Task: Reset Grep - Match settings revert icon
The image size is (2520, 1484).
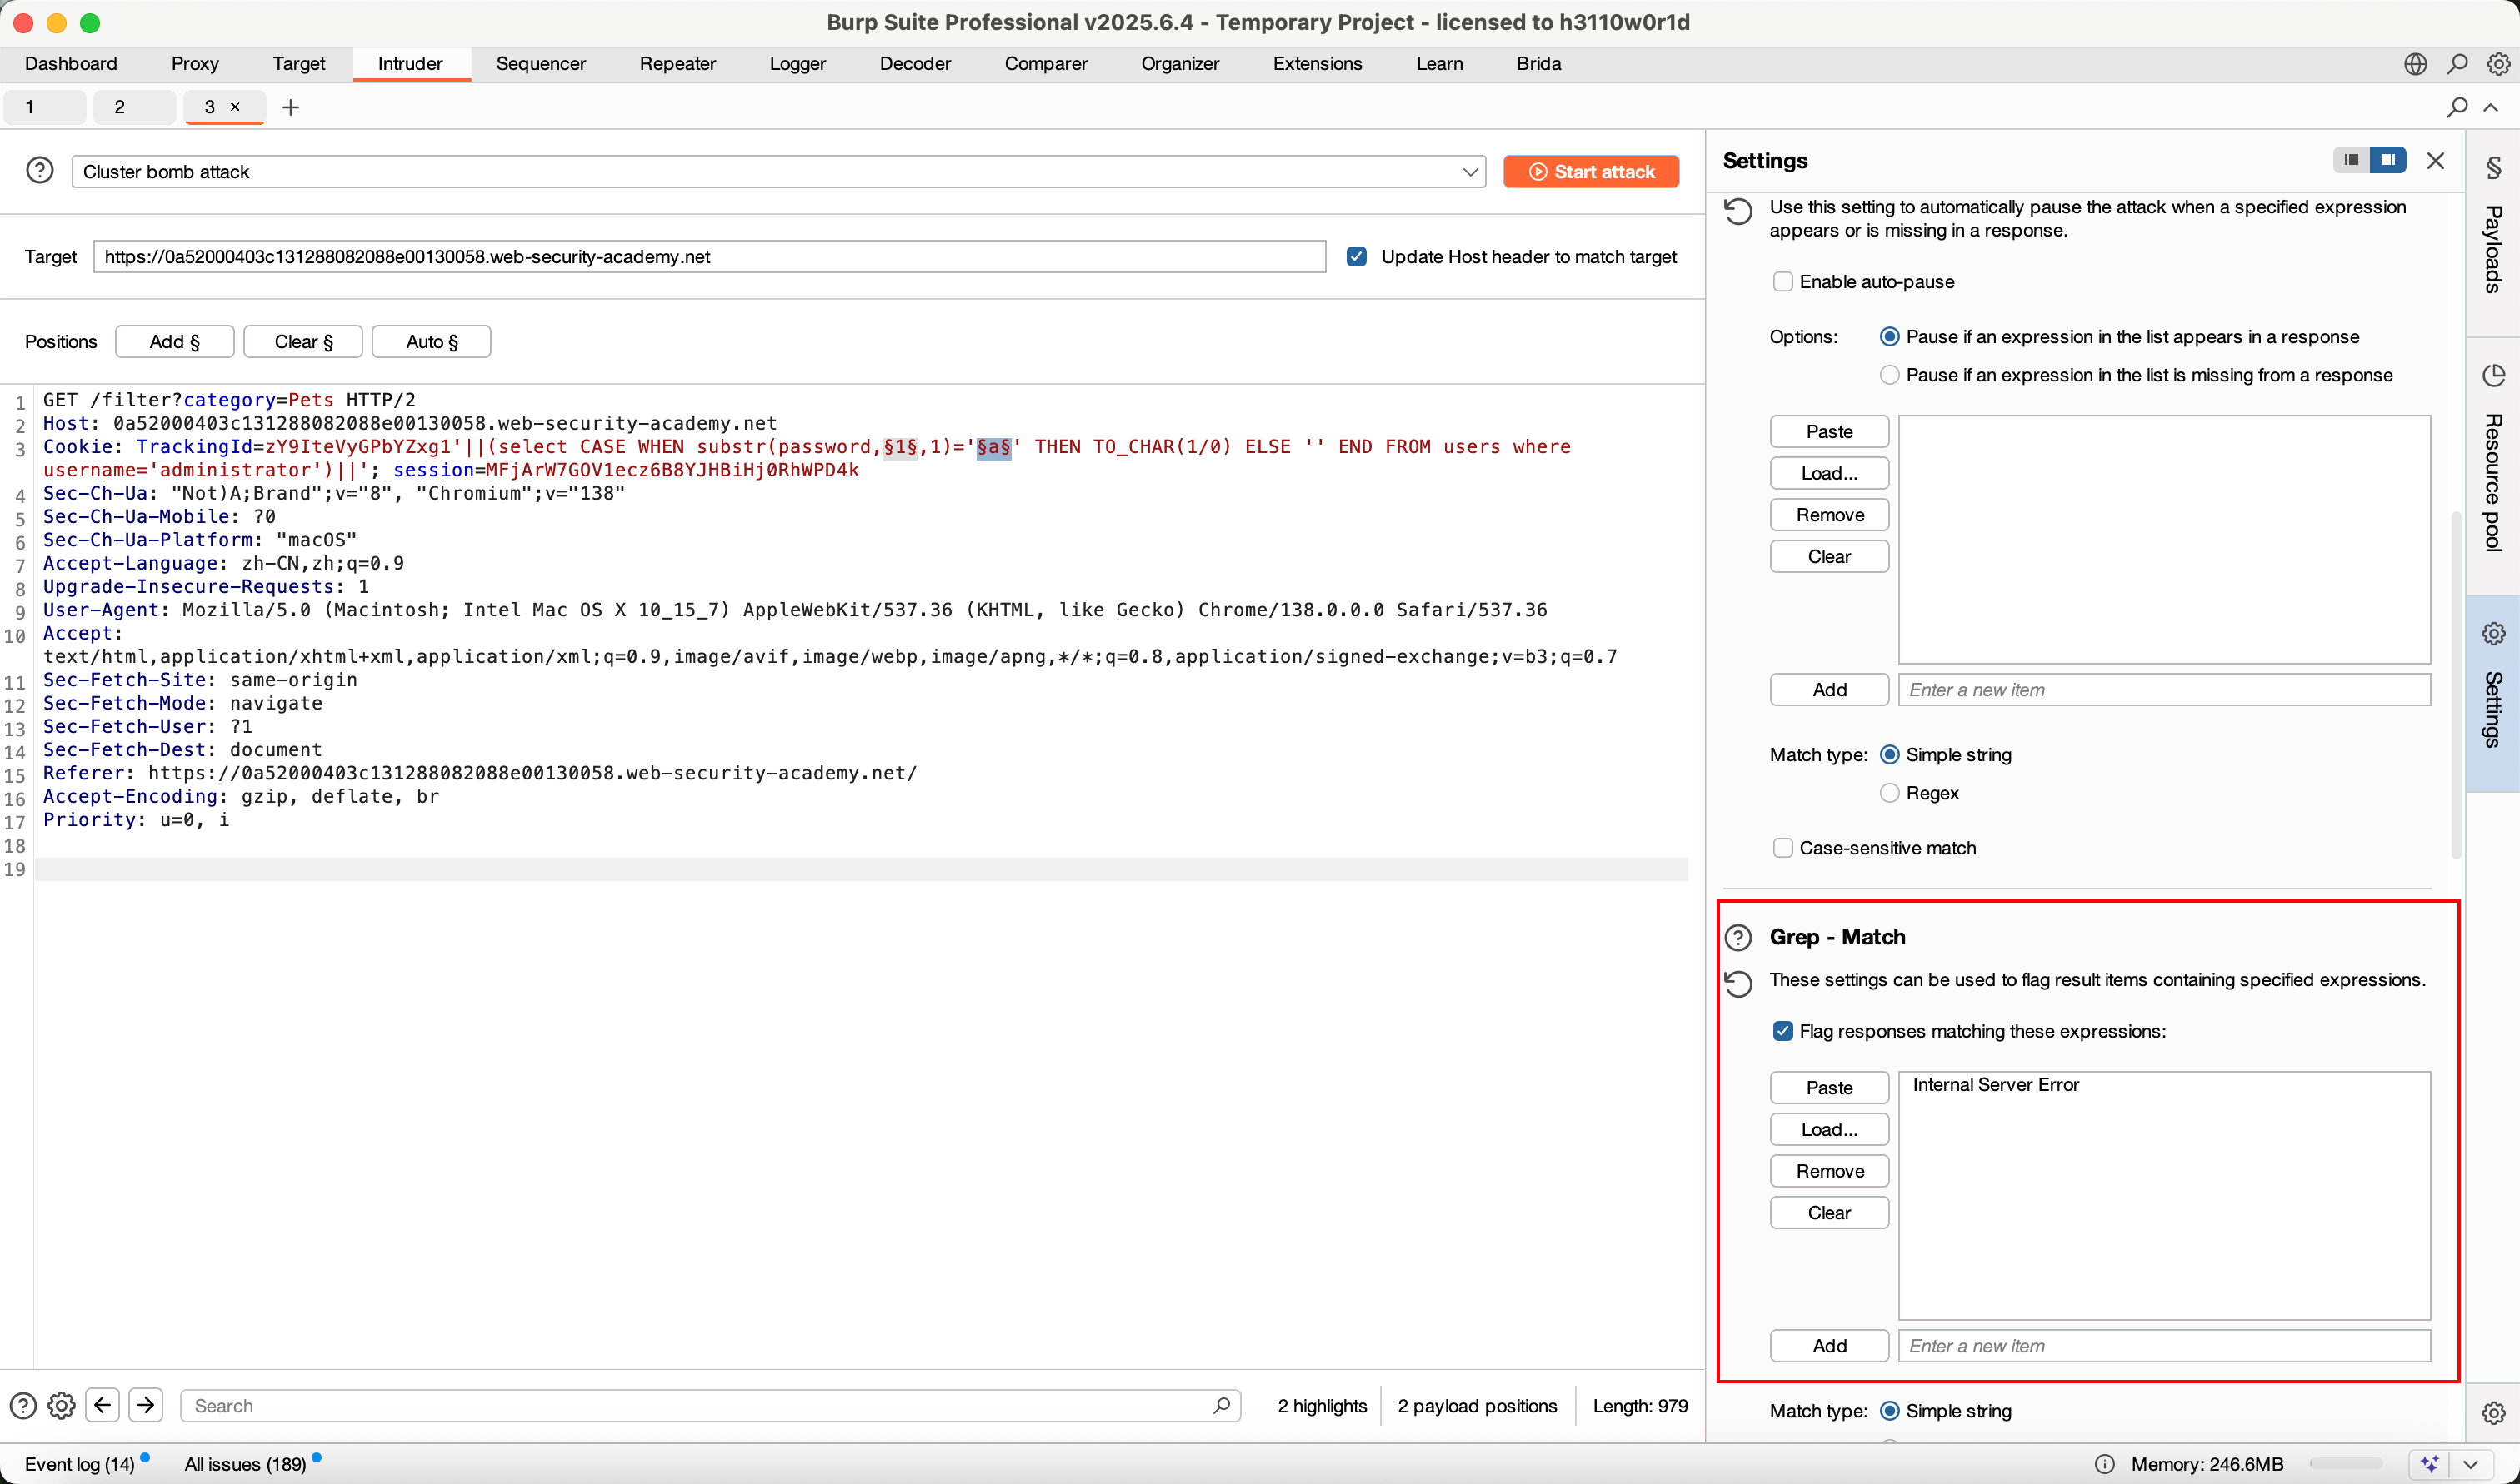Action: coord(1738,984)
